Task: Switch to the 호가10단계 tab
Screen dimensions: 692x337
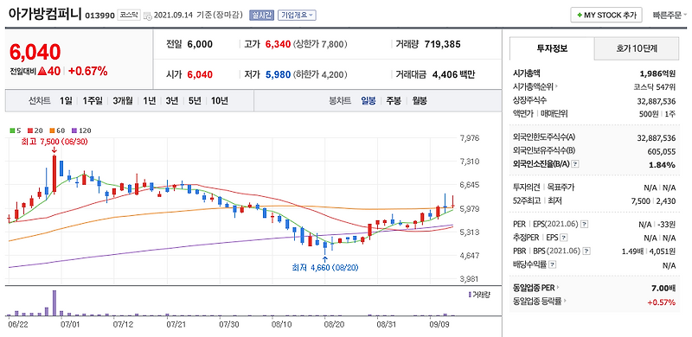Action: (637, 48)
